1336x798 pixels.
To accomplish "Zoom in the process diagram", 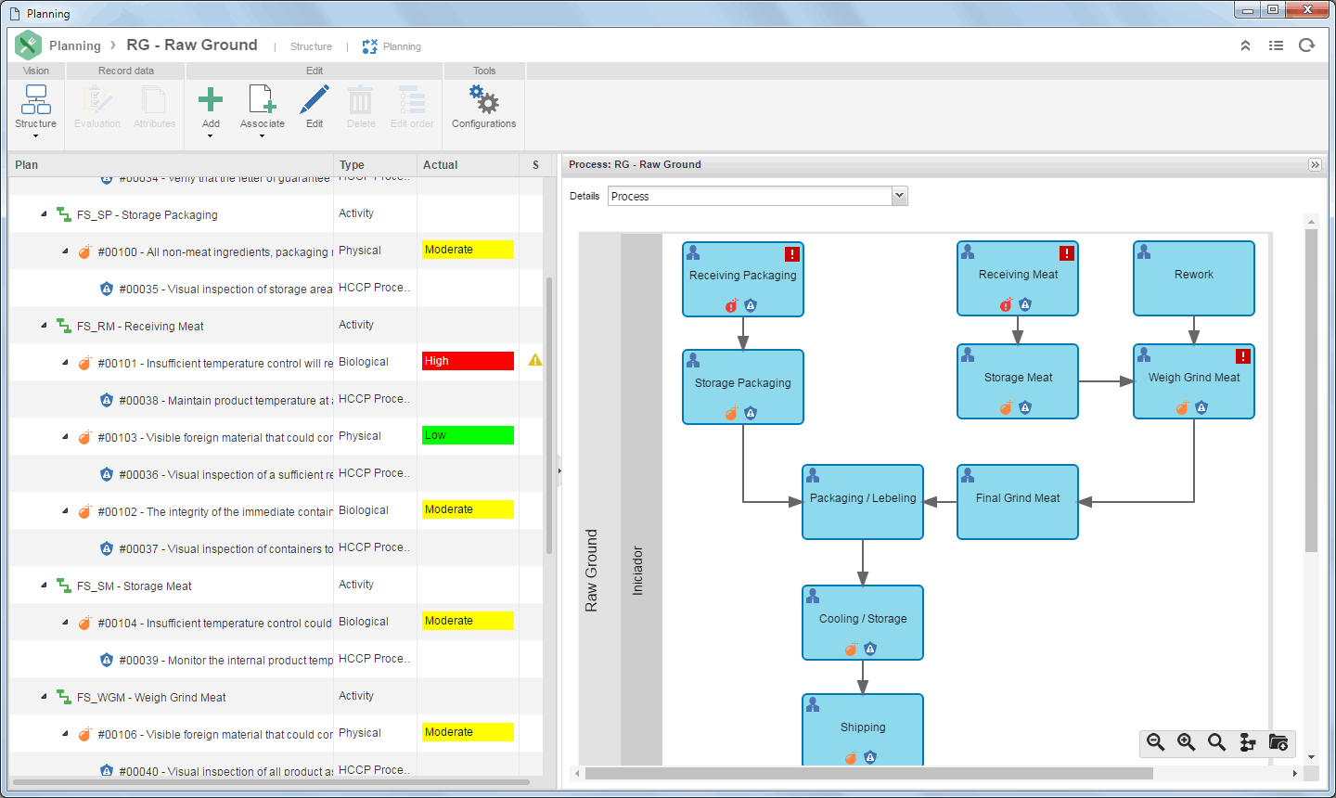I will pos(1186,742).
